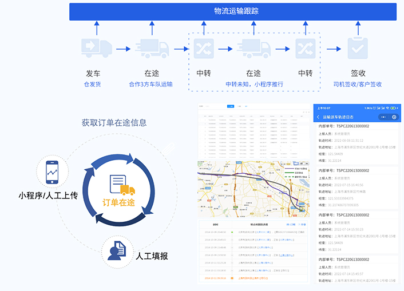Click the document-and-truck icon above 订单在途
This screenshot has width=404, height=291.
tap(122, 185)
